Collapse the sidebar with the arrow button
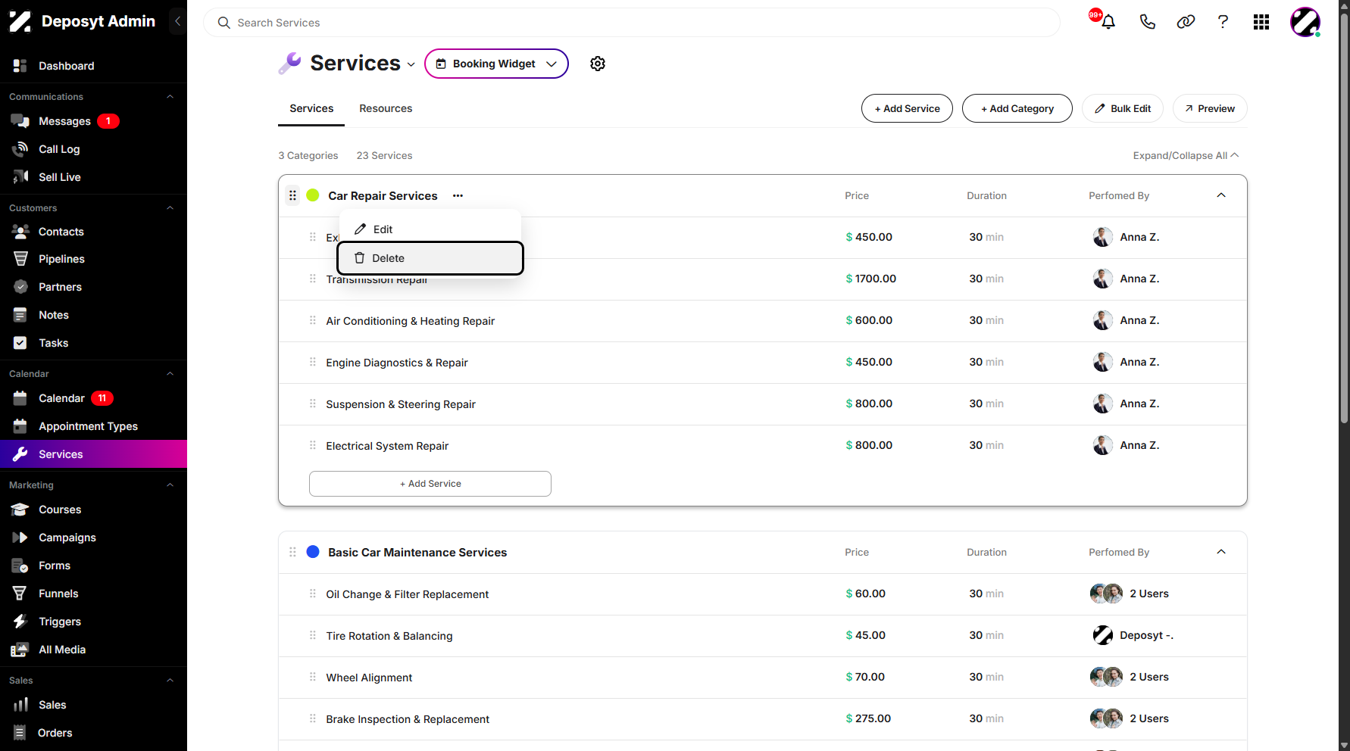 click(177, 21)
